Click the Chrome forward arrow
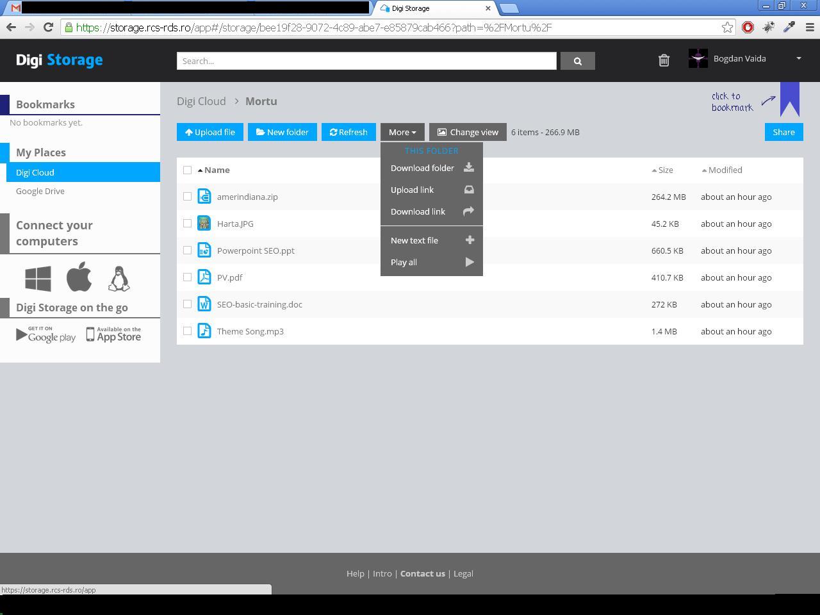The width and height of the screenshot is (820, 615). point(29,28)
